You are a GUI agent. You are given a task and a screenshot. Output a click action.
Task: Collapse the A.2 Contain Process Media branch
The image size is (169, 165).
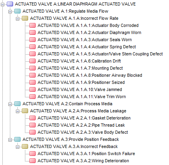[x=10, y=104]
